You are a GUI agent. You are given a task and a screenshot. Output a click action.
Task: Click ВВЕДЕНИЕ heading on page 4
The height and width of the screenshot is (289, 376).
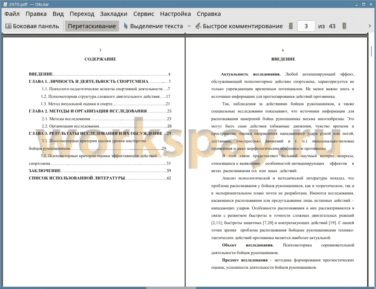[x=283, y=59]
